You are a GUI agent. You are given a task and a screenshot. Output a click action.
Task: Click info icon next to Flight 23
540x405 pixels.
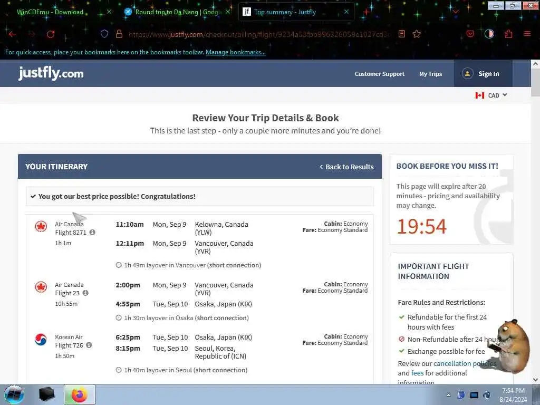point(85,293)
